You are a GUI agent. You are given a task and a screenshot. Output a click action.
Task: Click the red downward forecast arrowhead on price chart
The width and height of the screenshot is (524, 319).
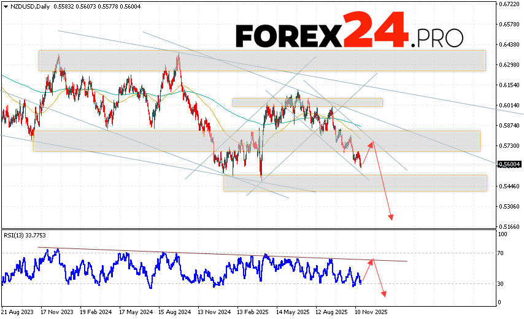click(x=390, y=217)
